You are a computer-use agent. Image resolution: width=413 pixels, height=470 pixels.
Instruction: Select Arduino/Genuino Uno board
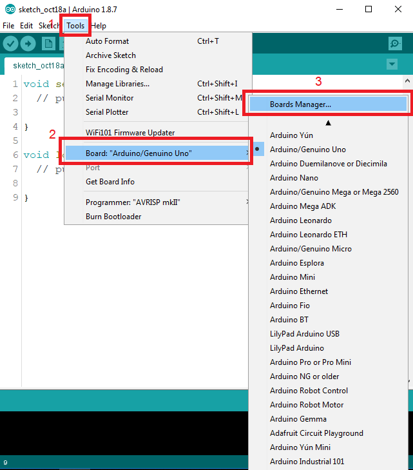pos(328,150)
